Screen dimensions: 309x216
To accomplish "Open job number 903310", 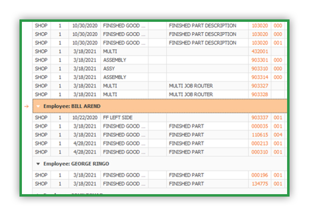I will coord(260,69).
